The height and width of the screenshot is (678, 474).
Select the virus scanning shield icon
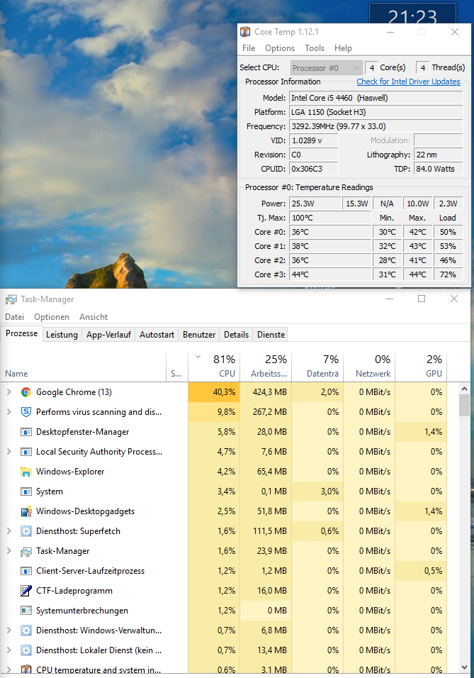point(26,412)
